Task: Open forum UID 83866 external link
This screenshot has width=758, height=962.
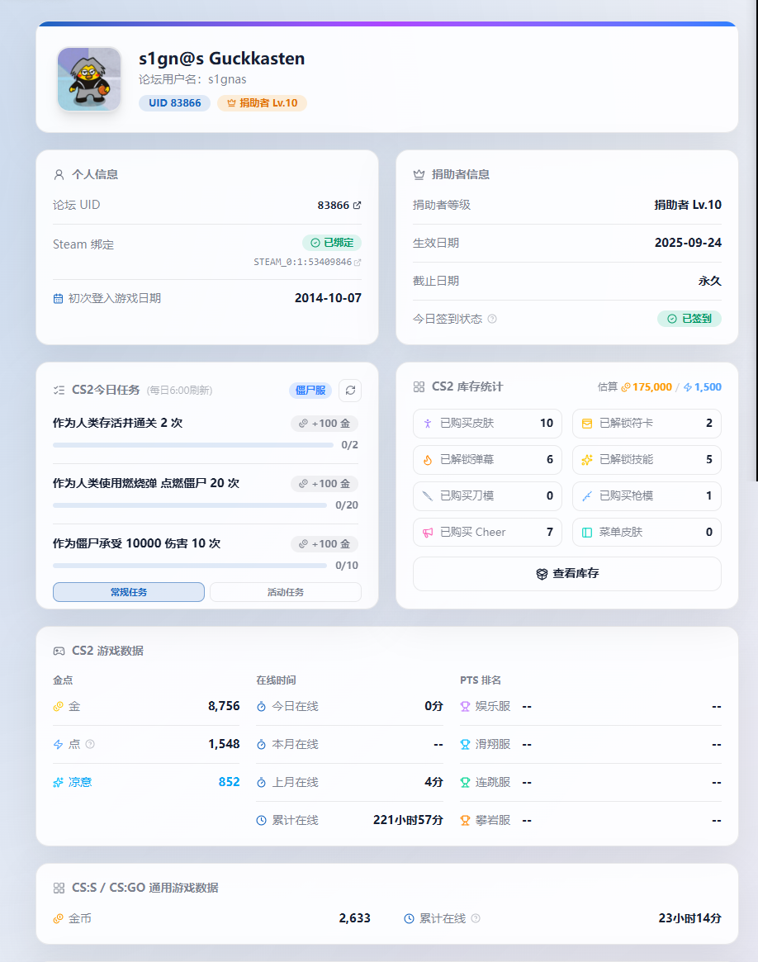Action: coord(357,206)
